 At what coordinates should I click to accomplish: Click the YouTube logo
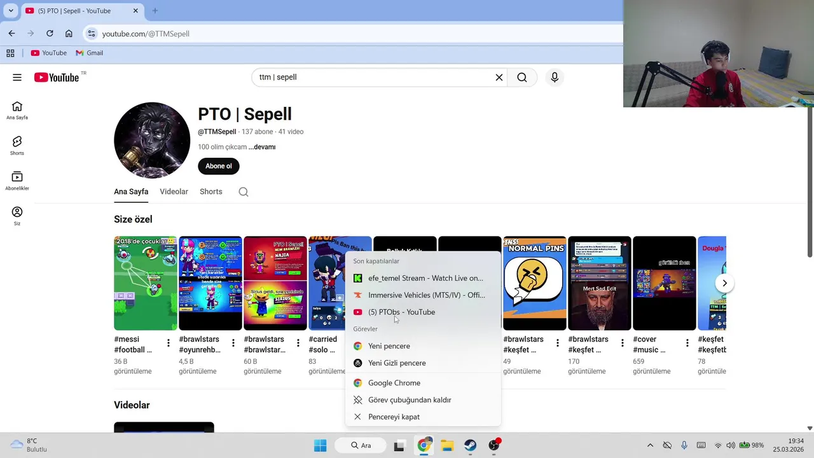(x=57, y=78)
